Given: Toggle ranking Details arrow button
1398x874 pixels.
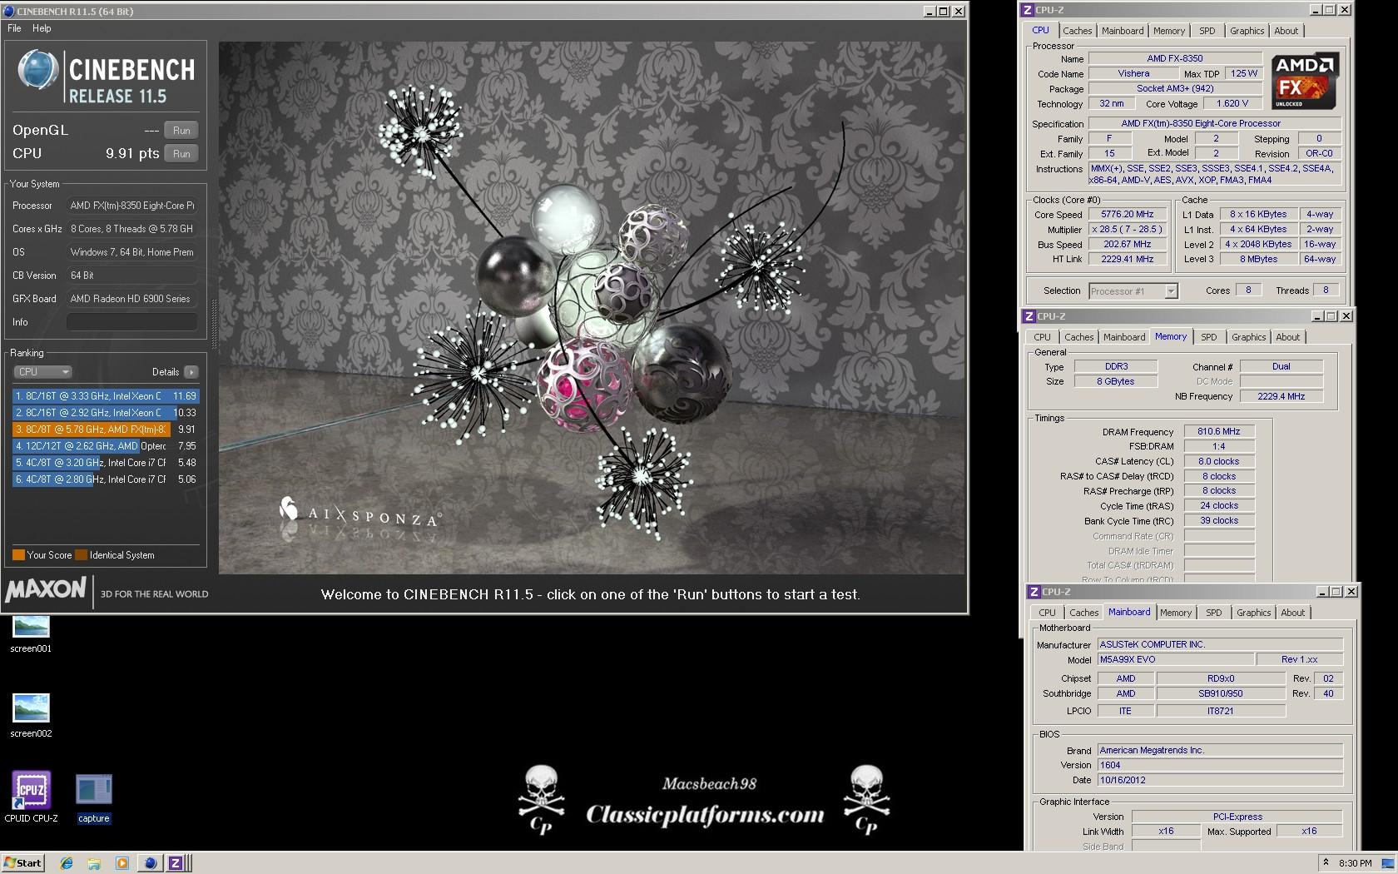Looking at the screenshot, I should tap(191, 372).
